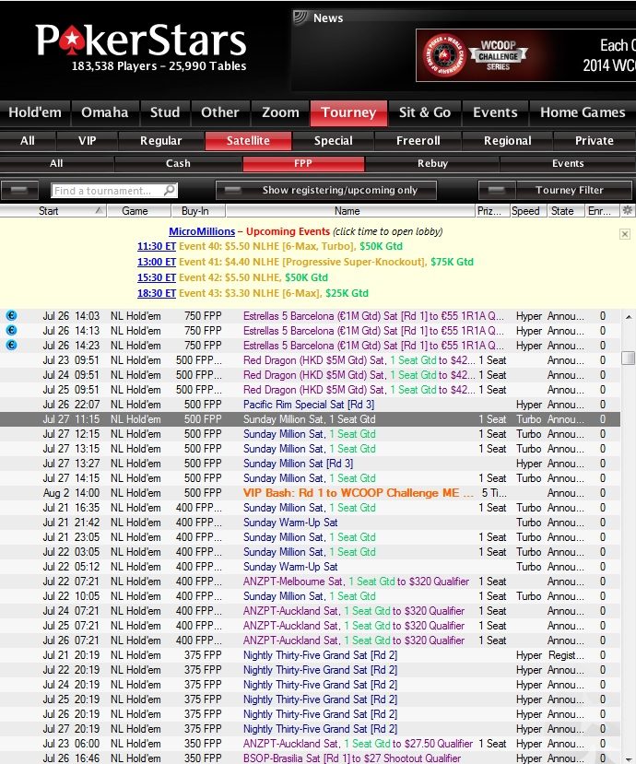This screenshot has width=636, height=764.
Task: Toggle the switch beside the search box
Action: click(19, 190)
